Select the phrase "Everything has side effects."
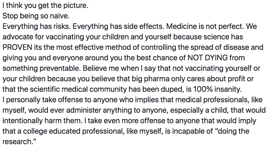The image size is (269, 148). tap(117, 26)
